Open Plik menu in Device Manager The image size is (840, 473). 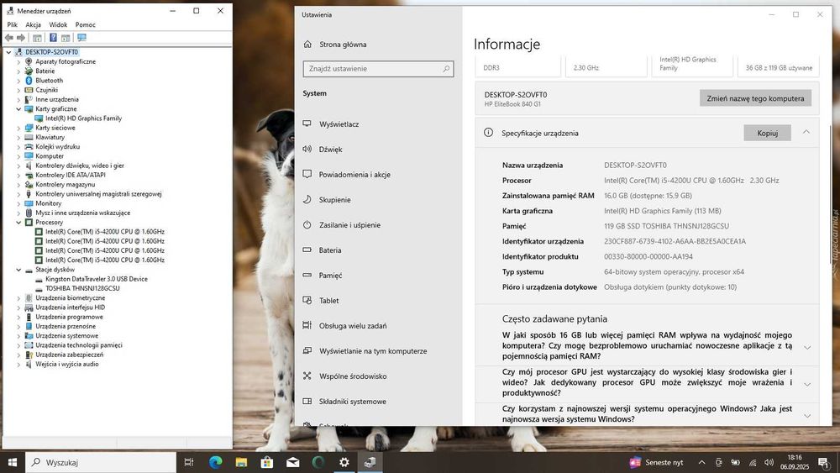point(13,24)
